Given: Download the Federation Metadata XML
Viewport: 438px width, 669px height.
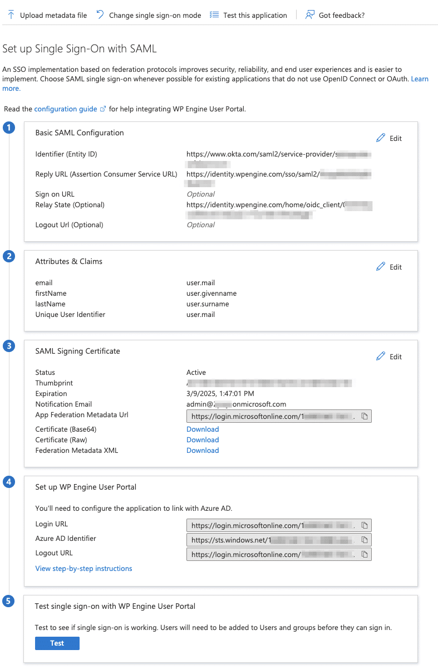Looking at the screenshot, I should click(x=202, y=450).
